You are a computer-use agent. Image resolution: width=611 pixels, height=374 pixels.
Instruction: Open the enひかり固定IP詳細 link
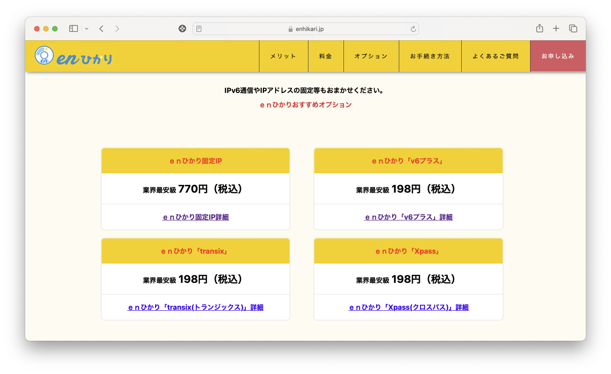pos(196,217)
